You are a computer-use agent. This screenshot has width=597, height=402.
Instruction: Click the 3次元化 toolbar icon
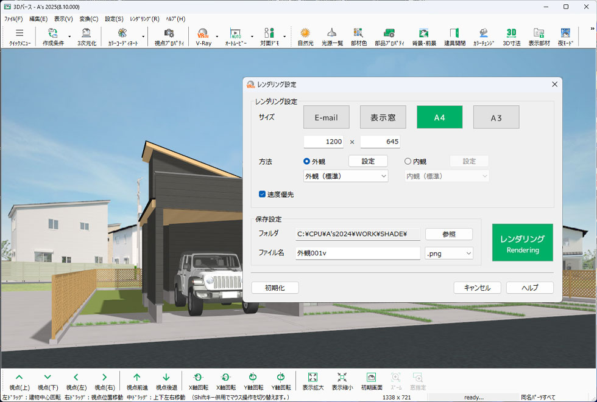[87, 36]
